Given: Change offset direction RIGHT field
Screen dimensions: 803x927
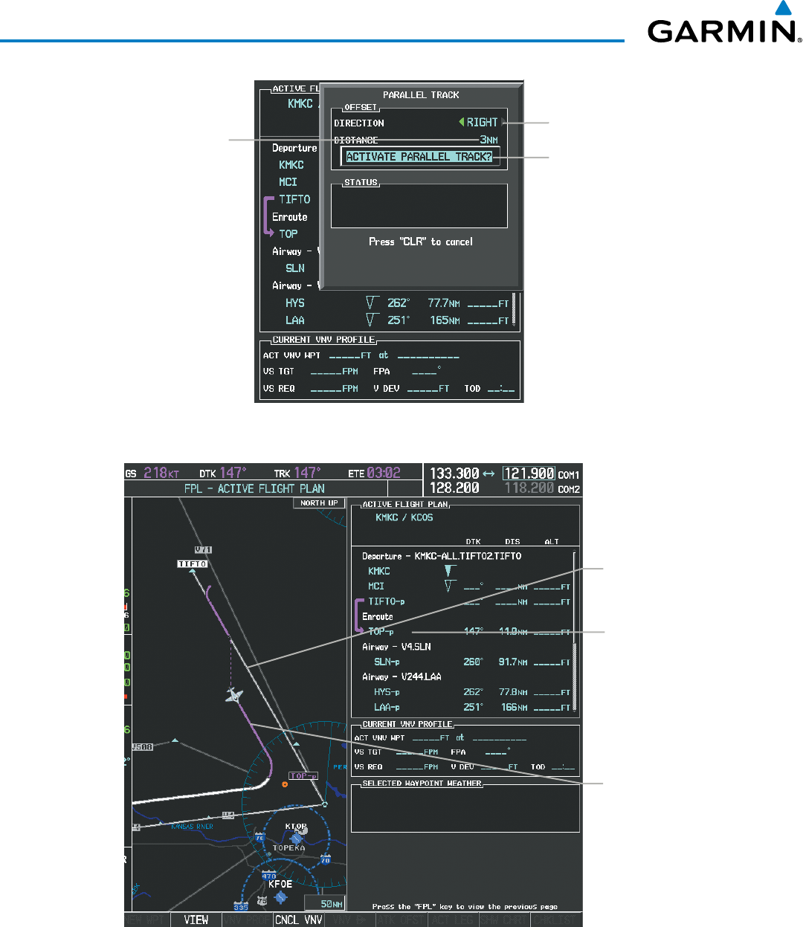Looking at the screenshot, I should (483, 122).
